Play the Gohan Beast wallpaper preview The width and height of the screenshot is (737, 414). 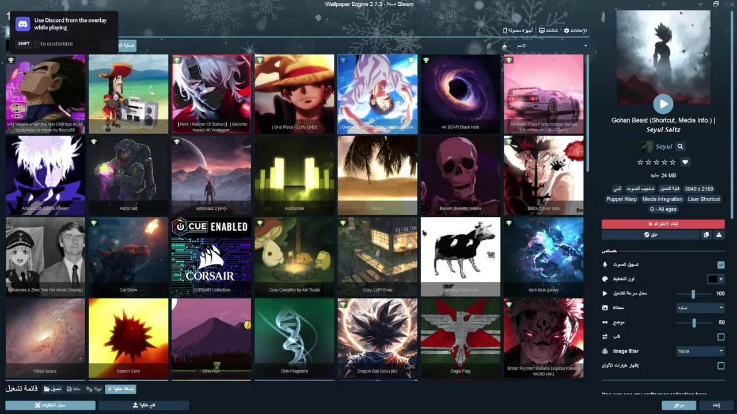coord(663,104)
